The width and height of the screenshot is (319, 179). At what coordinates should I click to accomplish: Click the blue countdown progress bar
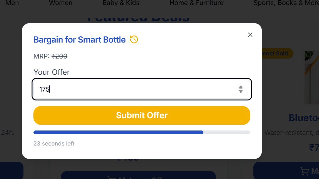point(118,132)
